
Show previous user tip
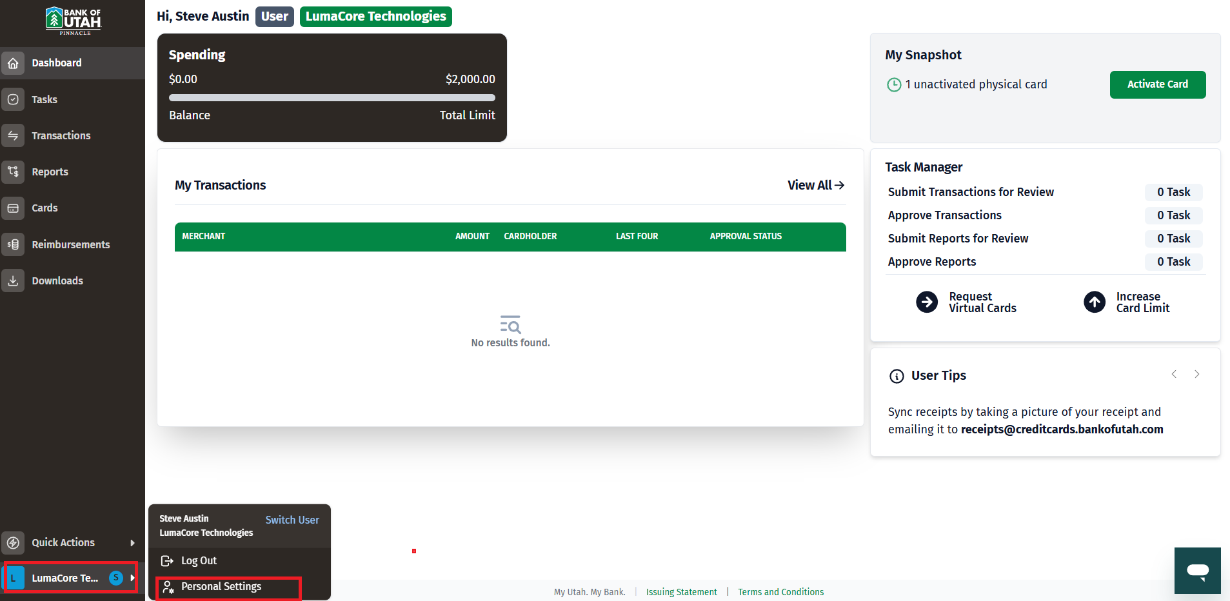(1174, 374)
